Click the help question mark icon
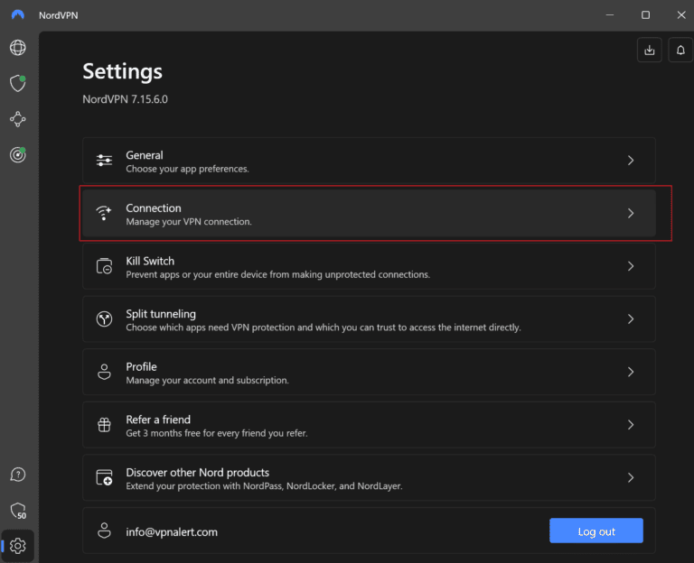 [x=17, y=475]
